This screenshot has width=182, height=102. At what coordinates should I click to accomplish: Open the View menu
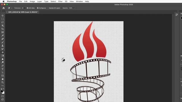pos(72,1)
